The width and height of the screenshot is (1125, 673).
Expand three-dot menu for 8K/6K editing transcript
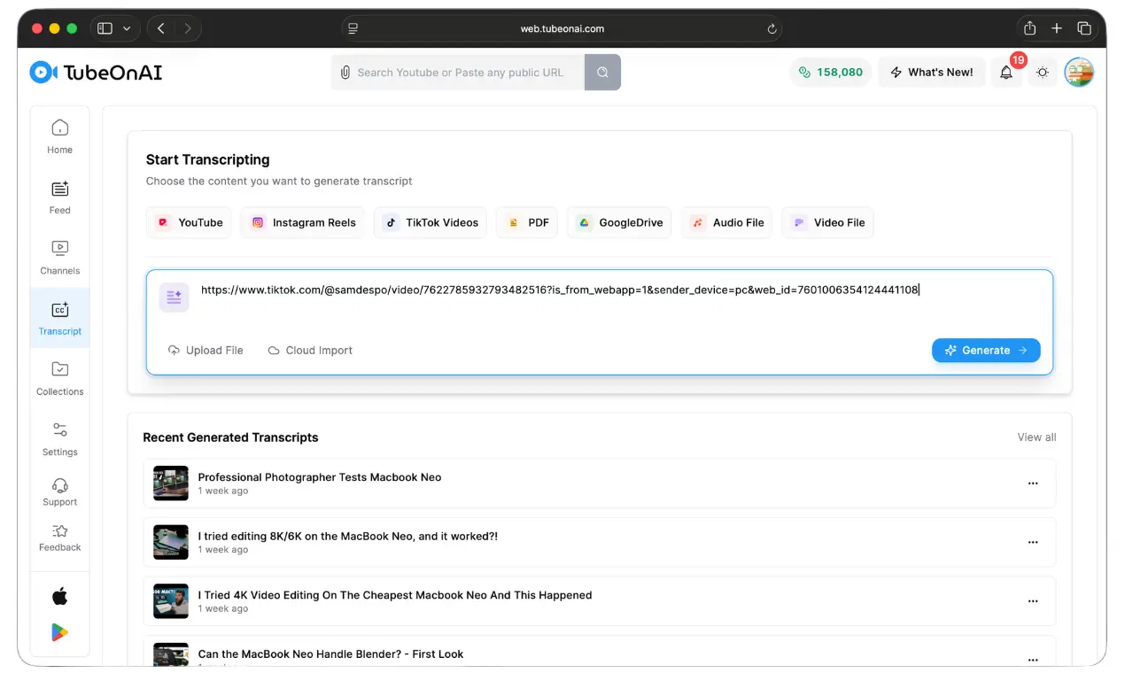[1032, 542]
